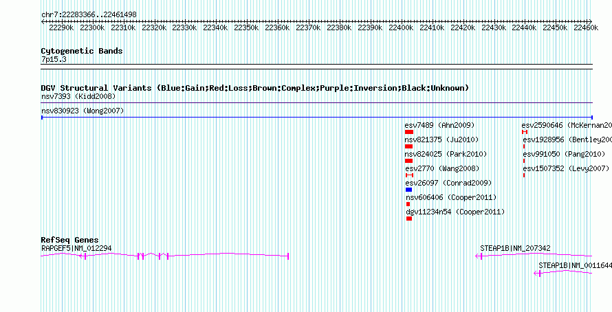Open the esv2770 (Wang2008) variant label

point(442,168)
